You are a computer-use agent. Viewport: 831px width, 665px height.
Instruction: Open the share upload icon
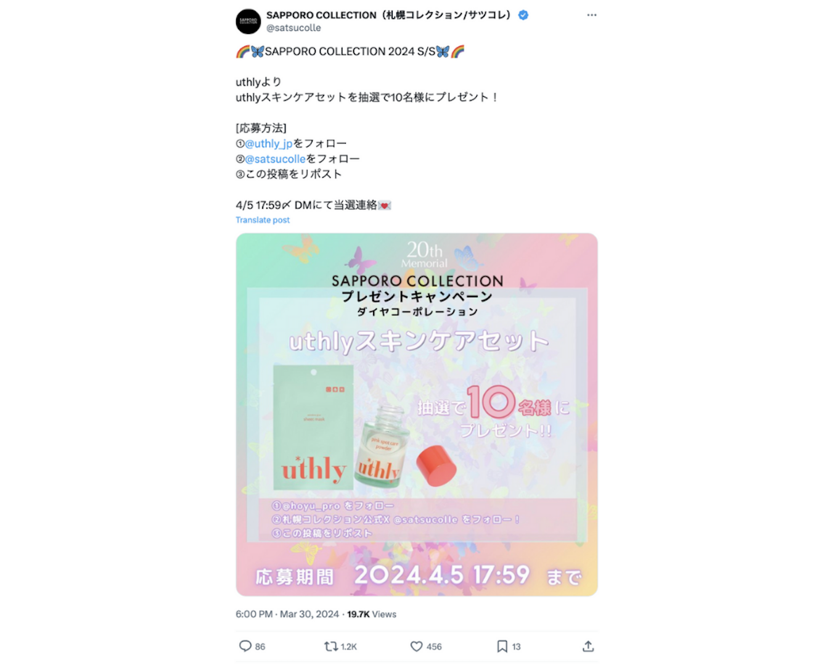[x=588, y=646]
